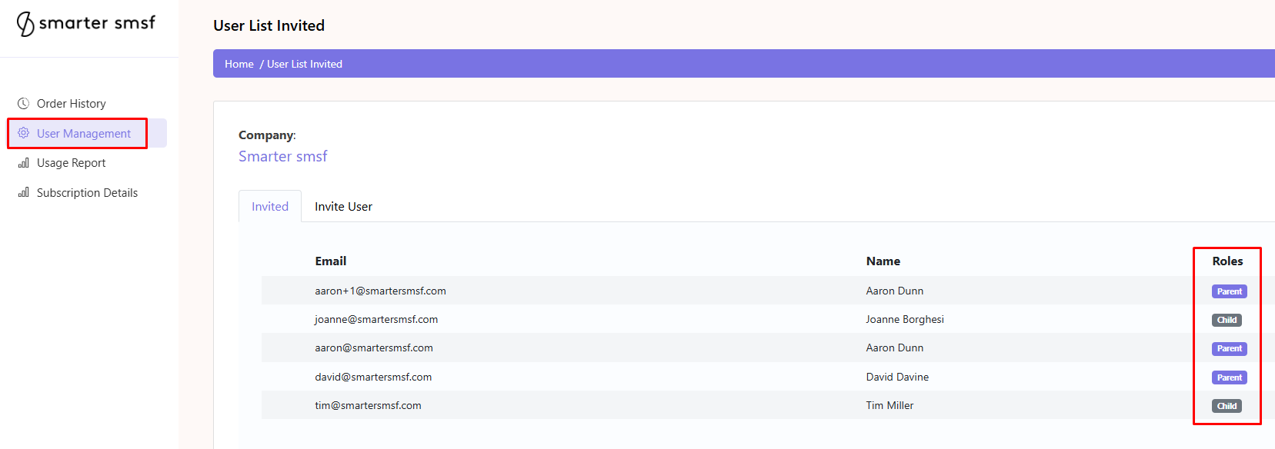Click name Aaron Dunn in aaron+1 row
Image resolution: width=1275 pixels, height=449 pixels.
point(895,291)
